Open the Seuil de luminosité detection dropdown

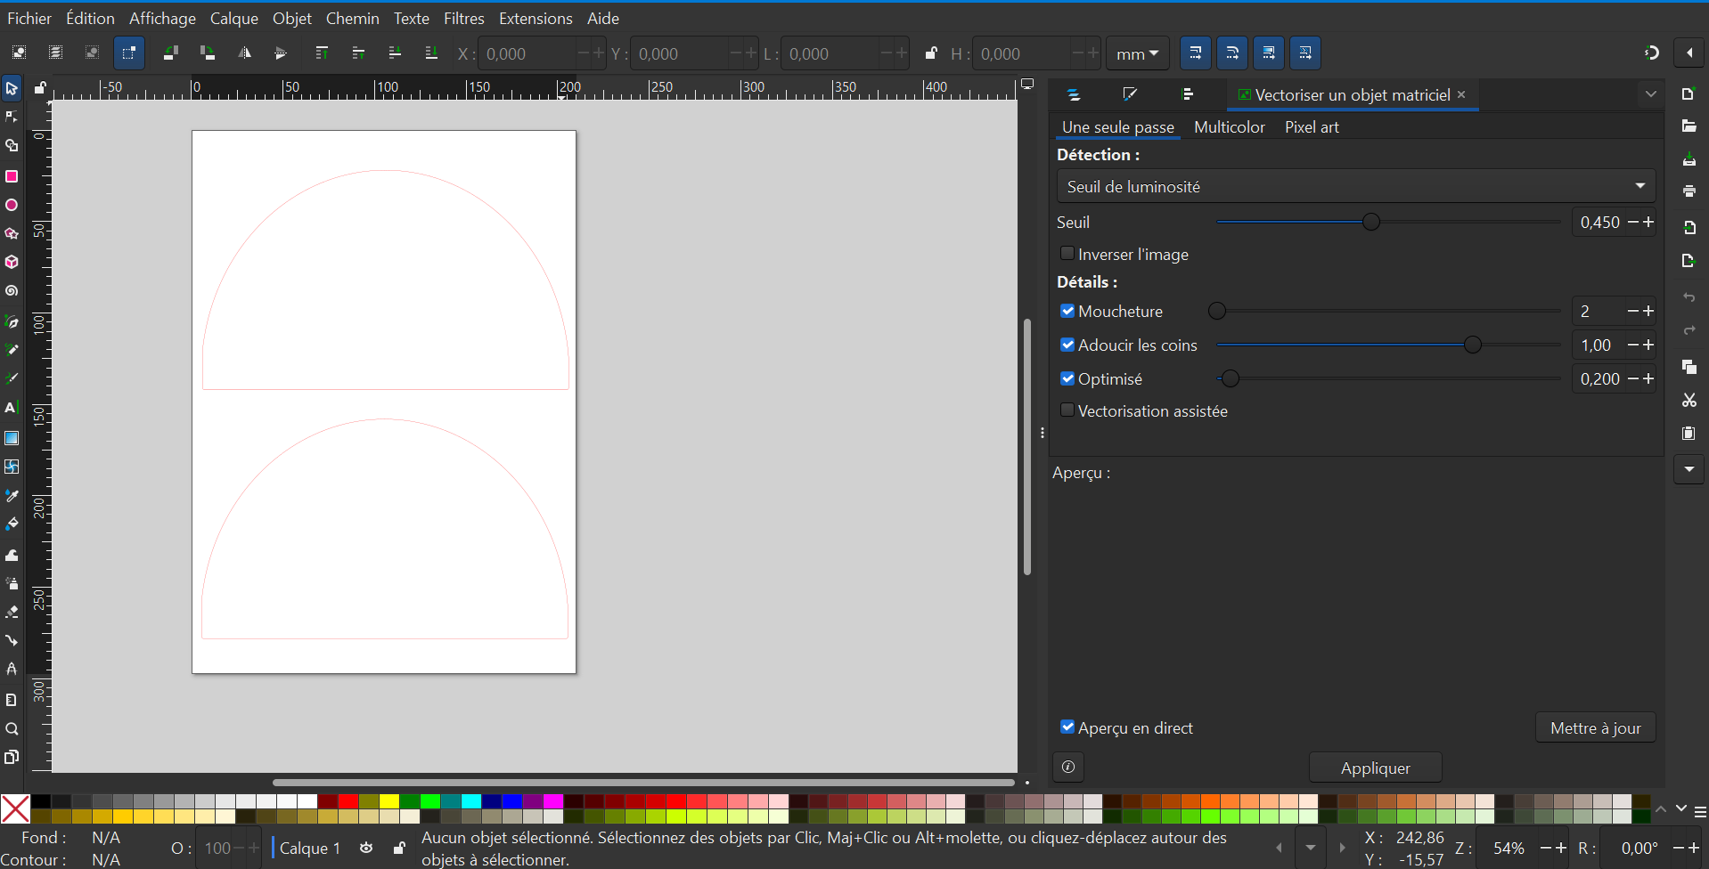tap(1354, 186)
